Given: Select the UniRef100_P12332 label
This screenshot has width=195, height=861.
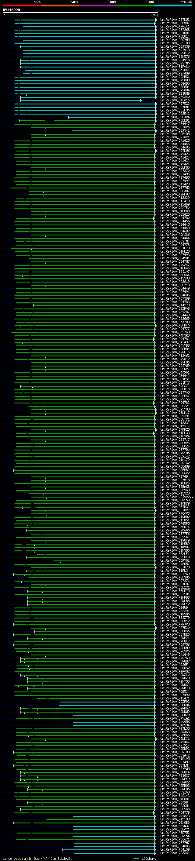Looking at the screenshot, I should [175, 423].
